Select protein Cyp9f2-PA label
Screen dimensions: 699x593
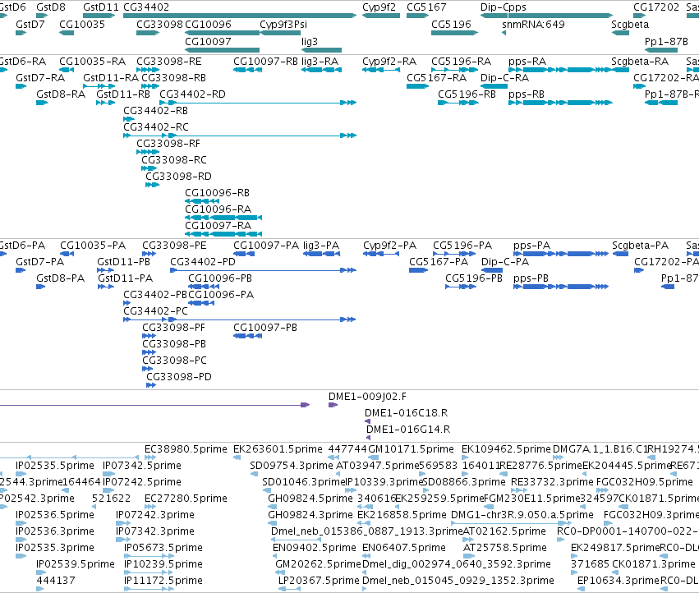389,246
